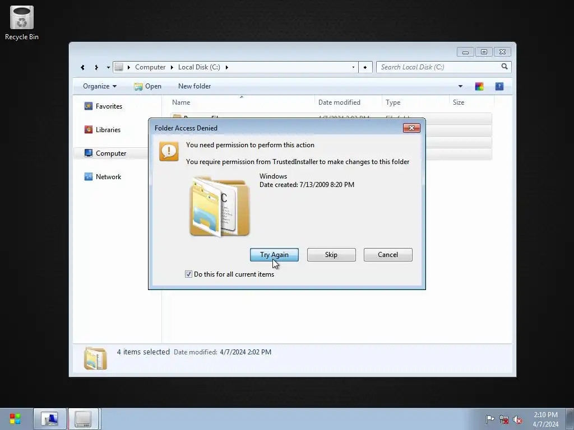The width and height of the screenshot is (574, 430).
Task: Click Try Again in the dialog
Action: tap(274, 255)
